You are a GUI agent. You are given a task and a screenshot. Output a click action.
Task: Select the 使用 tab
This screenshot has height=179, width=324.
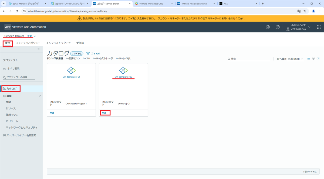[8, 43]
